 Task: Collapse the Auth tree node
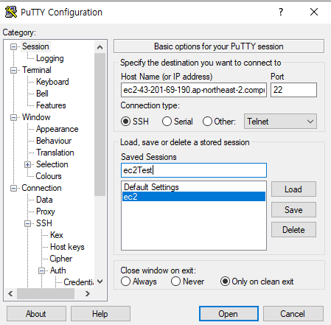coord(41,270)
